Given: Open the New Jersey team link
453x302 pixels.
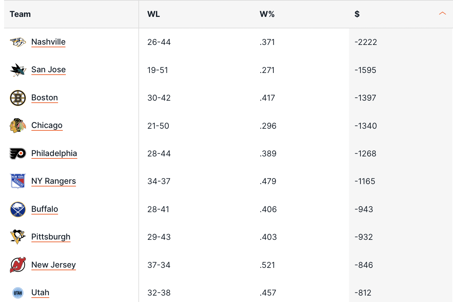Looking at the screenshot, I should (53, 265).
